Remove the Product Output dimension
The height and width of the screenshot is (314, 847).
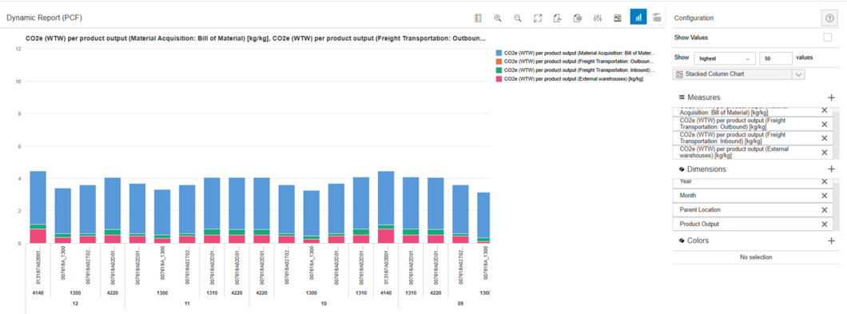[825, 224]
